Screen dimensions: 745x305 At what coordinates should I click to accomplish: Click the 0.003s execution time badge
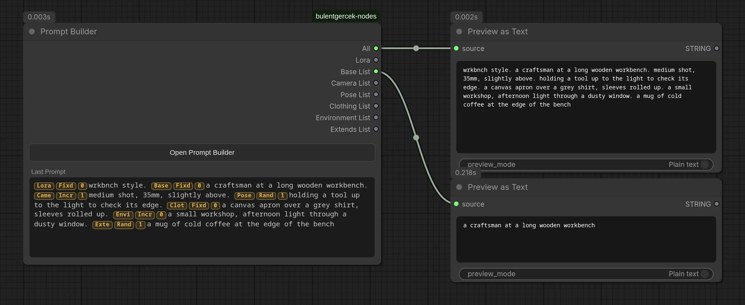pyautogui.click(x=39, y=17)
